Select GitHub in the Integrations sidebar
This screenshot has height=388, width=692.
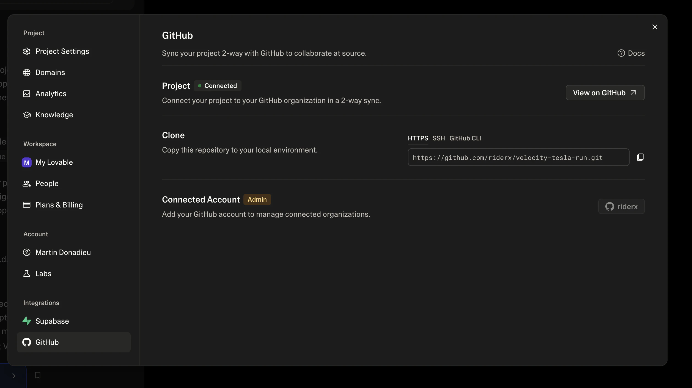(x=47, y=342)
